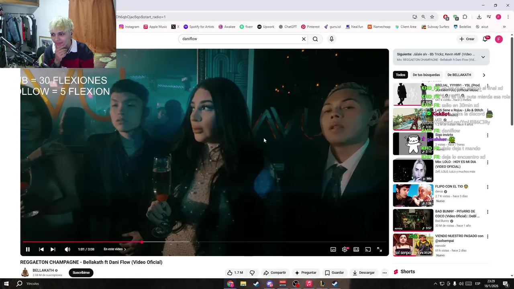514x289 pixels.
Task: Seek on the red video progress bar
Action: click(x=204, y=242)
